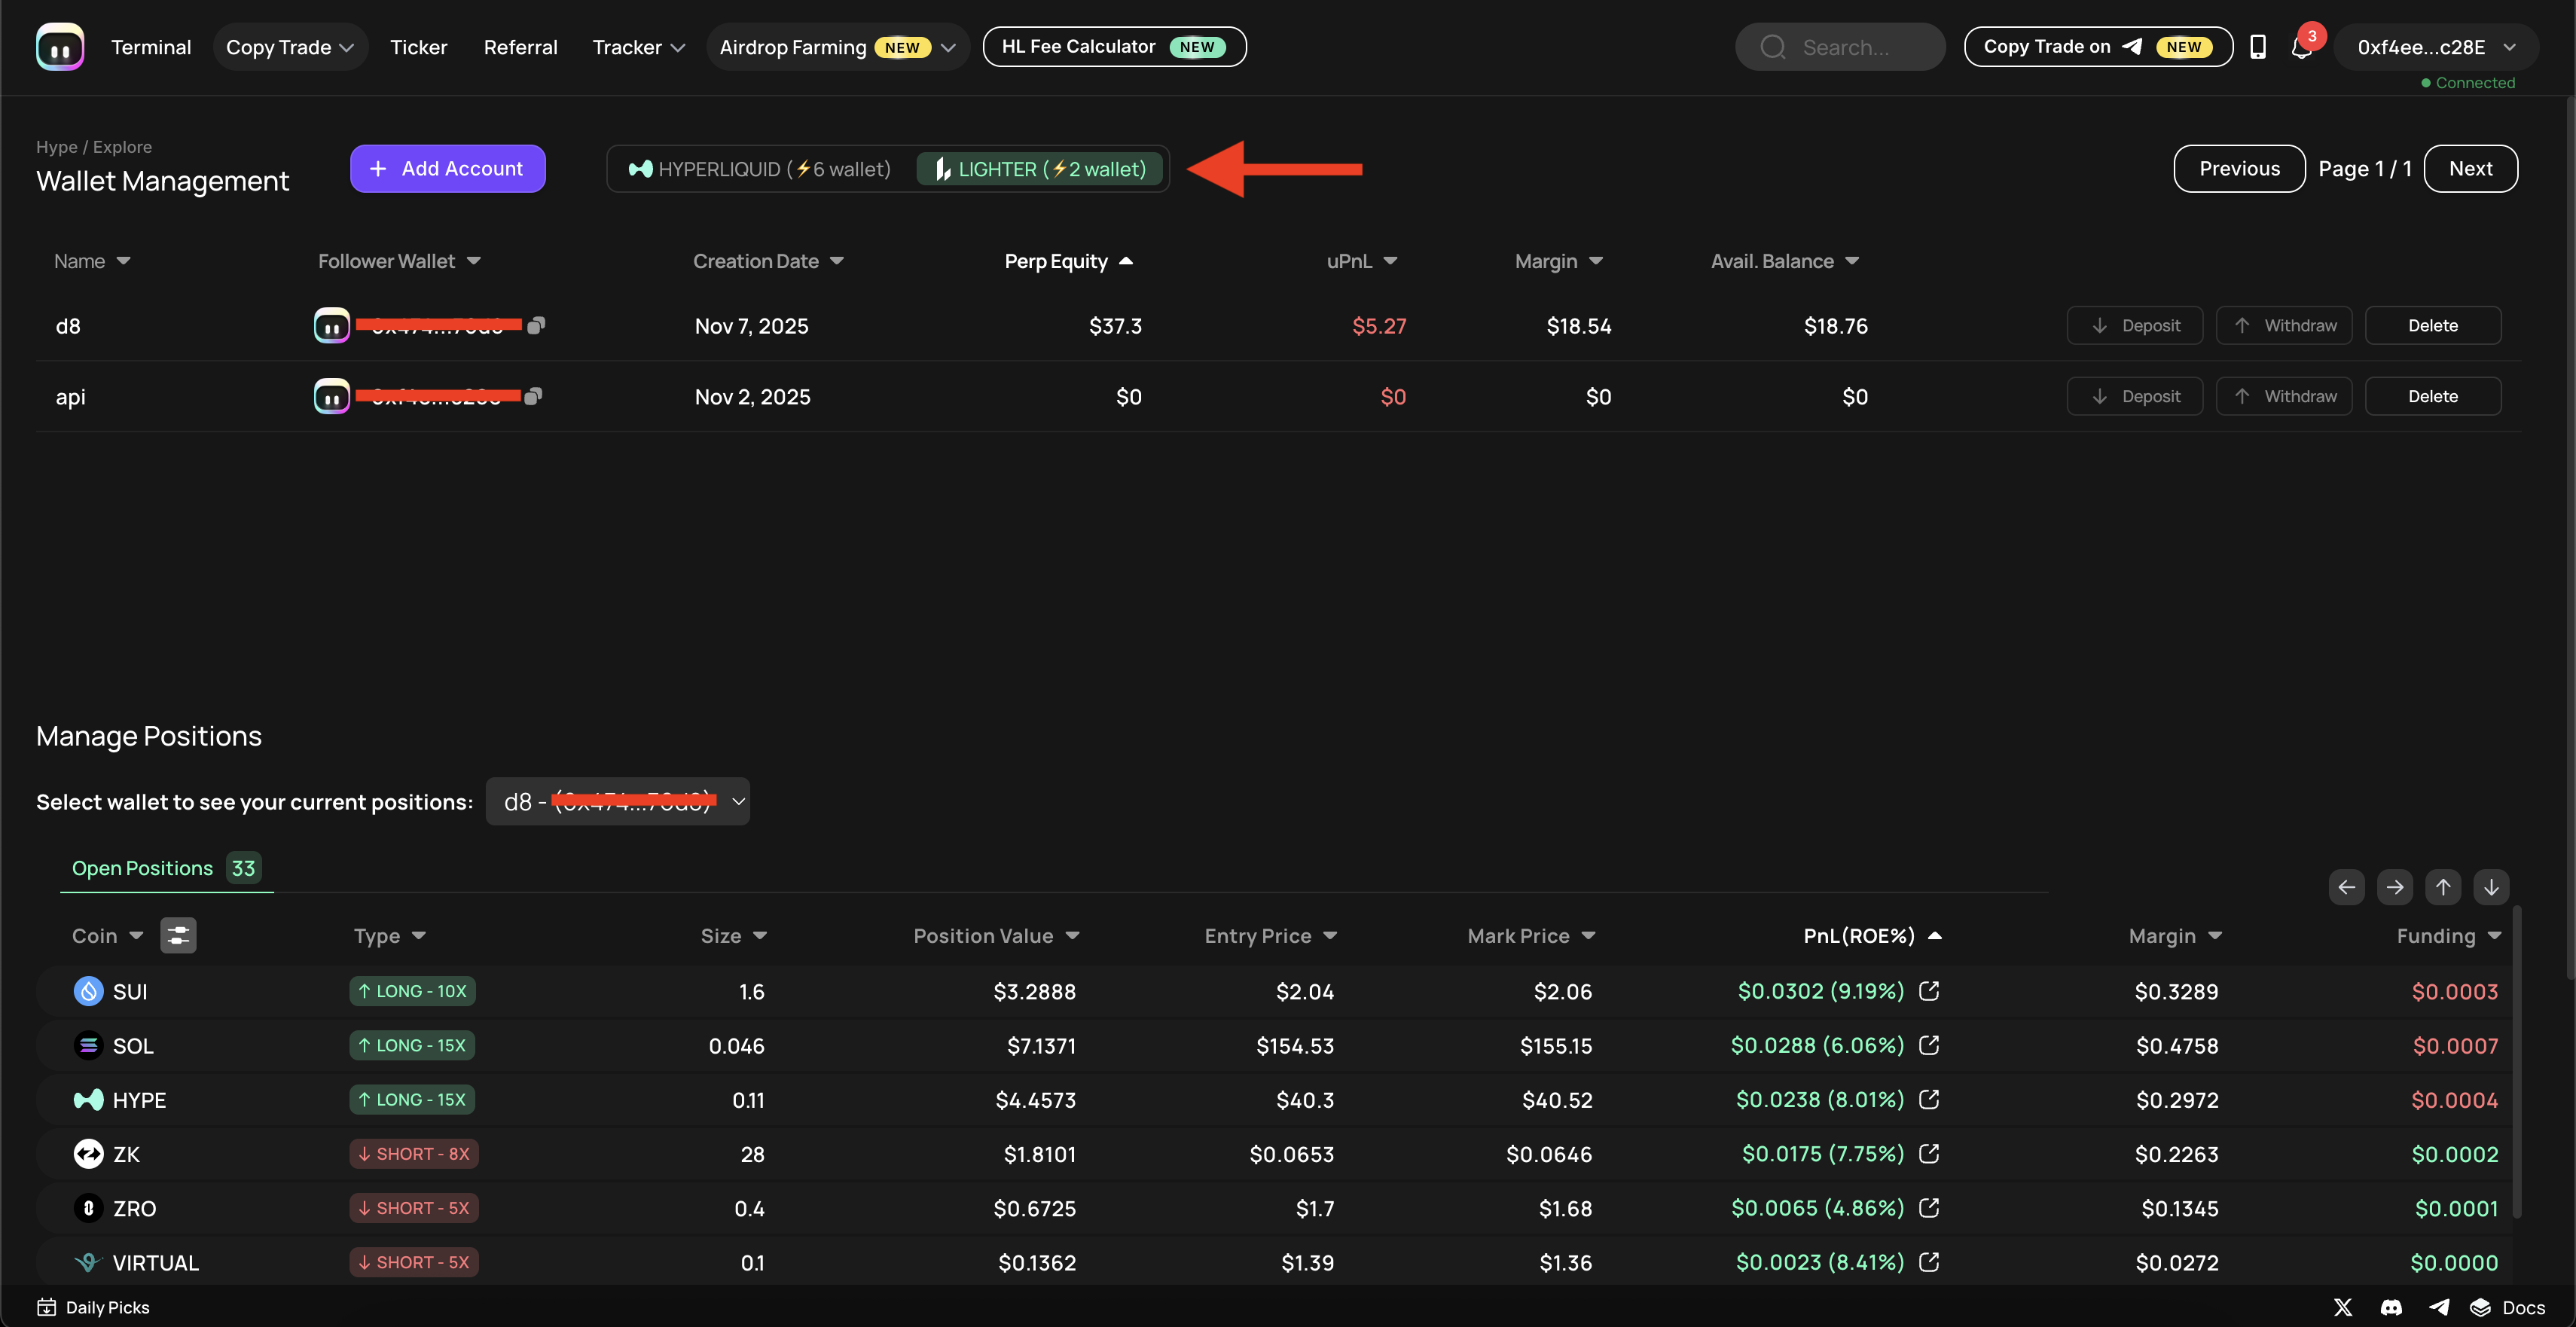This screenshot has width=2576, height=1327.
Task: Click the notification bell icon
Action: pos(2301,48)
